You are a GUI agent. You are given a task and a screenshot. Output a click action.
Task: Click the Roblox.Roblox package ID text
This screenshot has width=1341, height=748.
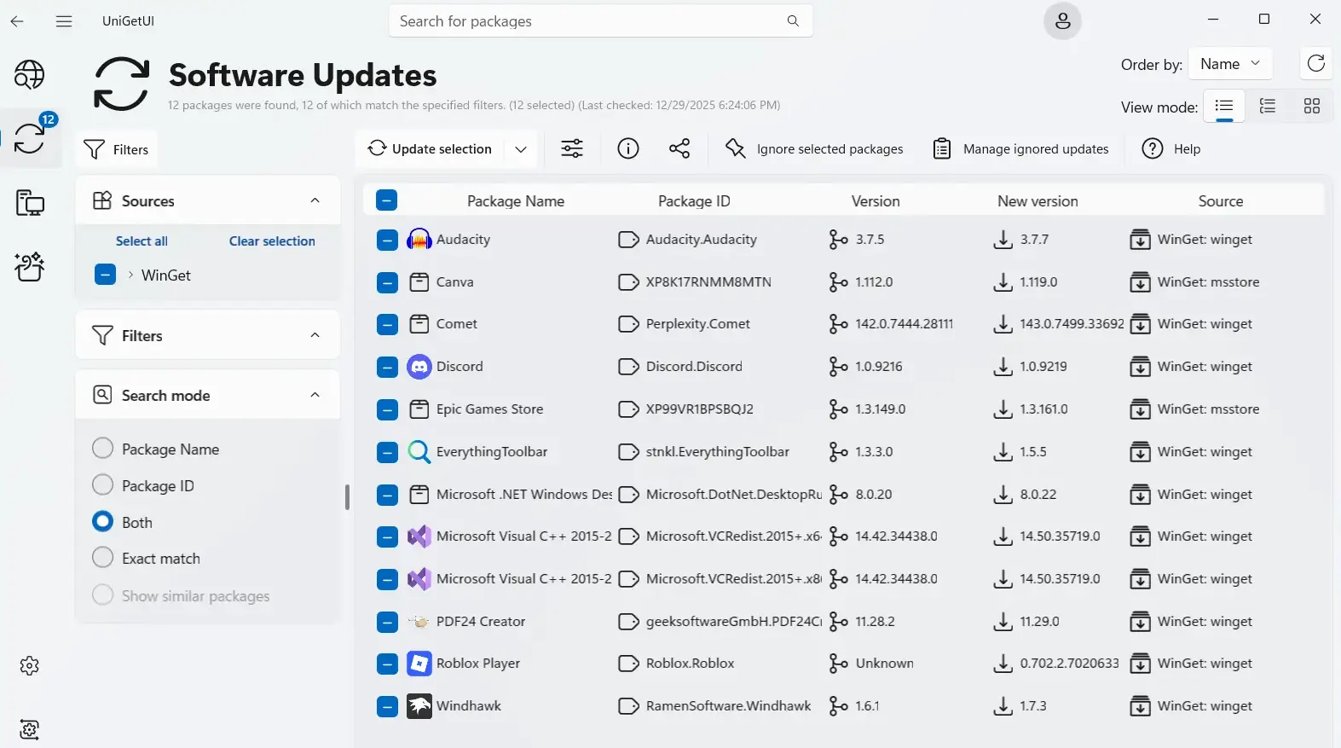click(690, 664)
